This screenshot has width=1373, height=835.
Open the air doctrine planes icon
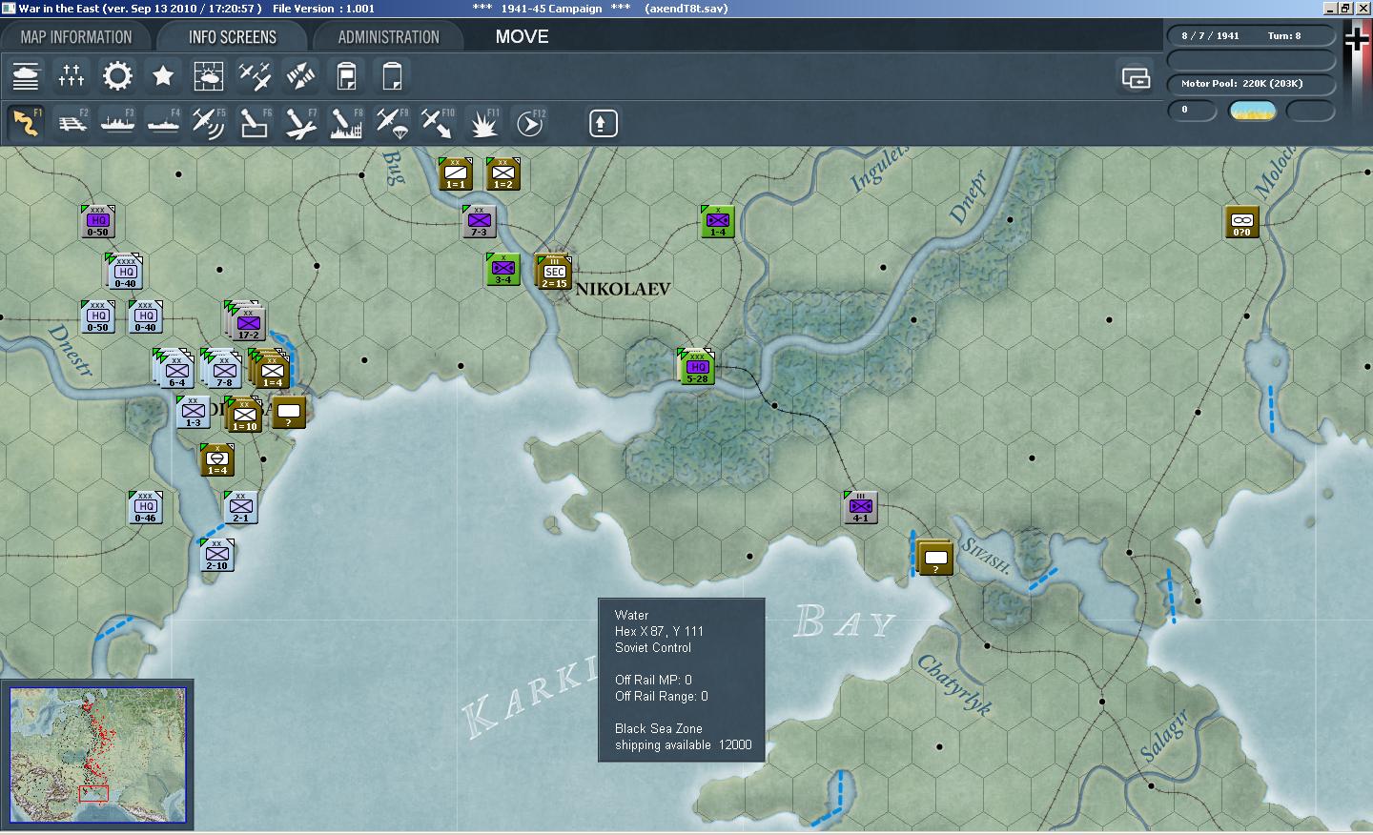pos(255,76)
